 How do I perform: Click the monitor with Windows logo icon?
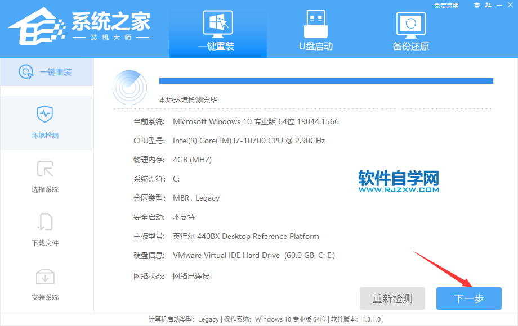tap(218, 24)
